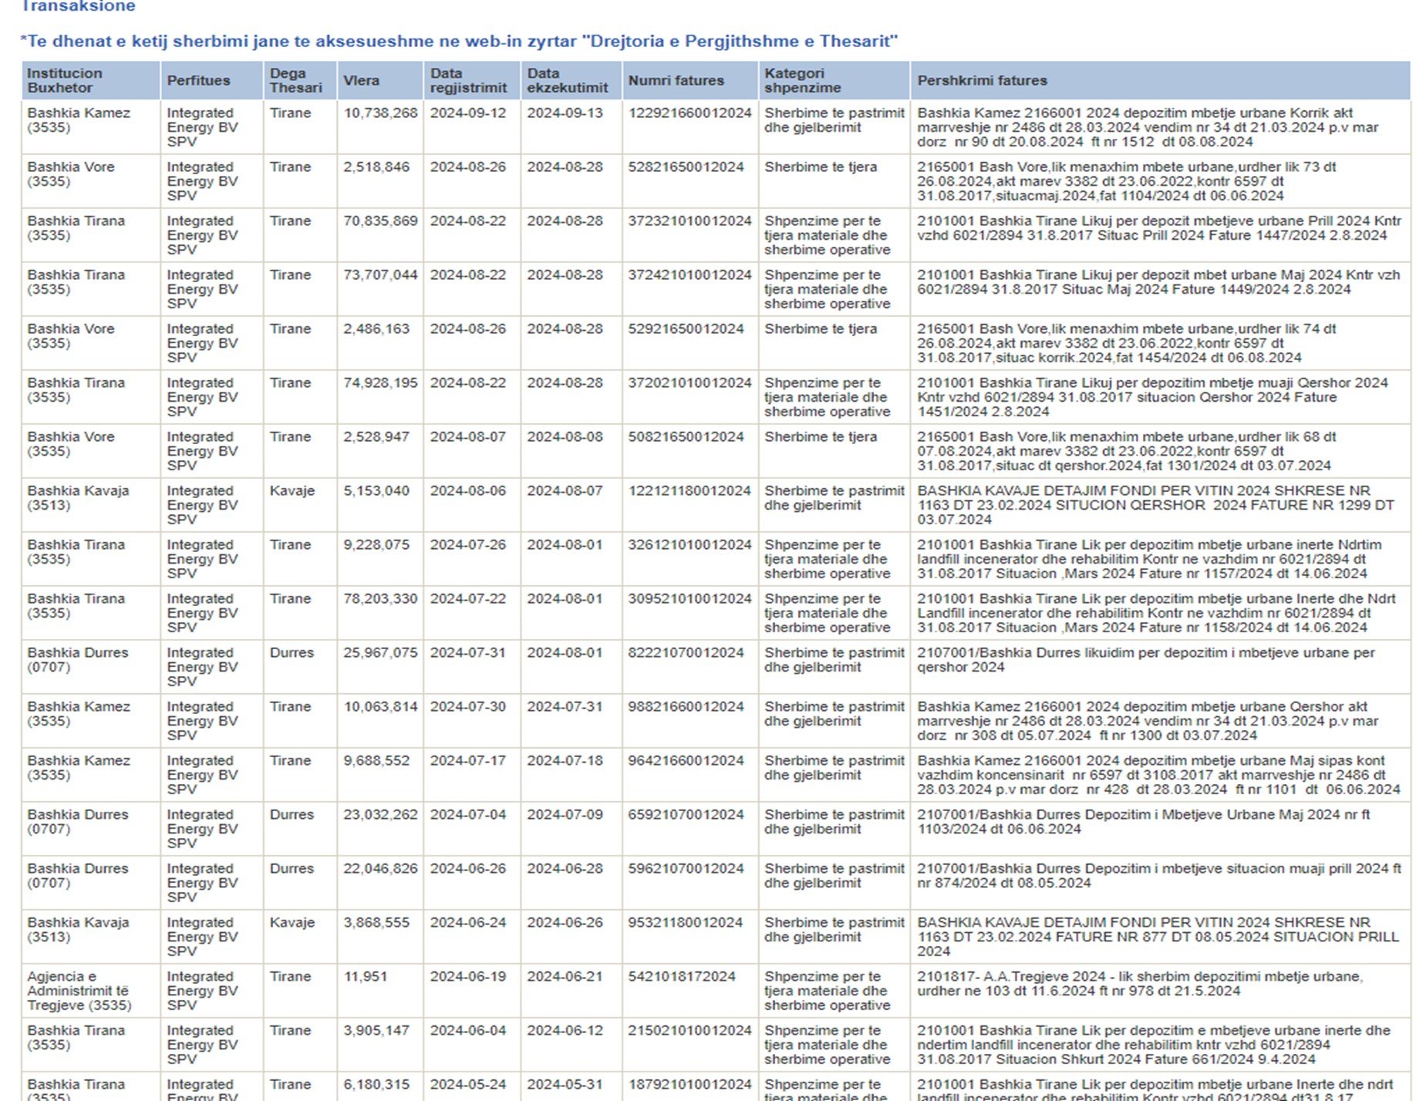Click the registration date 2024-09-12 cell
Screen dimensions: 1416x1101
tap(467, 113)
